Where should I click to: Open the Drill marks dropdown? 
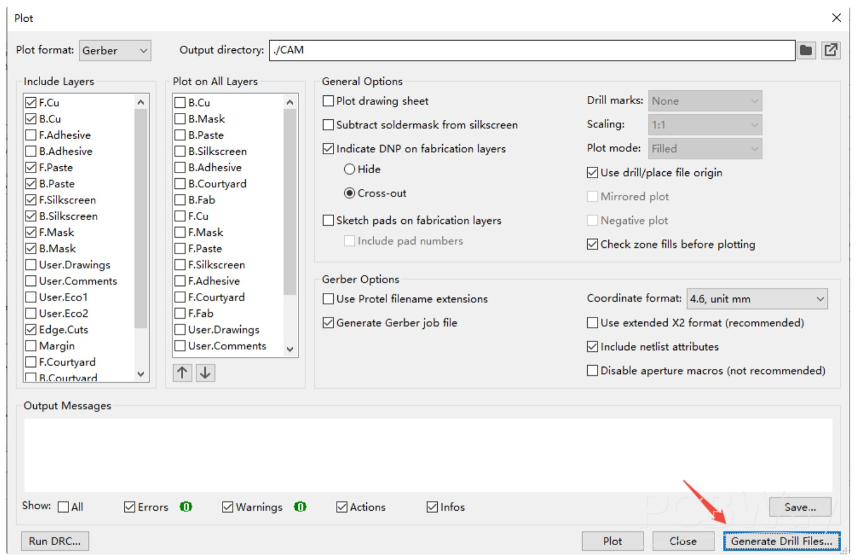tap(705, 101)
